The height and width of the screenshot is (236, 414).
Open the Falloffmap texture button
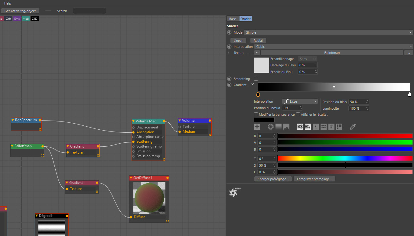click(332, 53)
